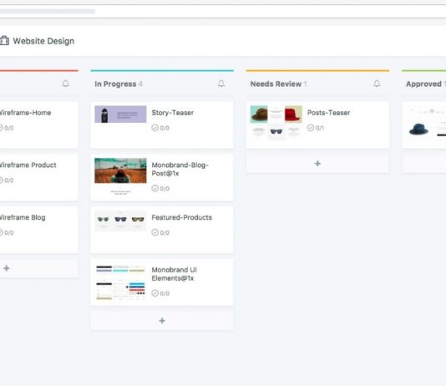Click the Website Design project title
The width and height of the screenshot is (446, 386).
[43, 41]
